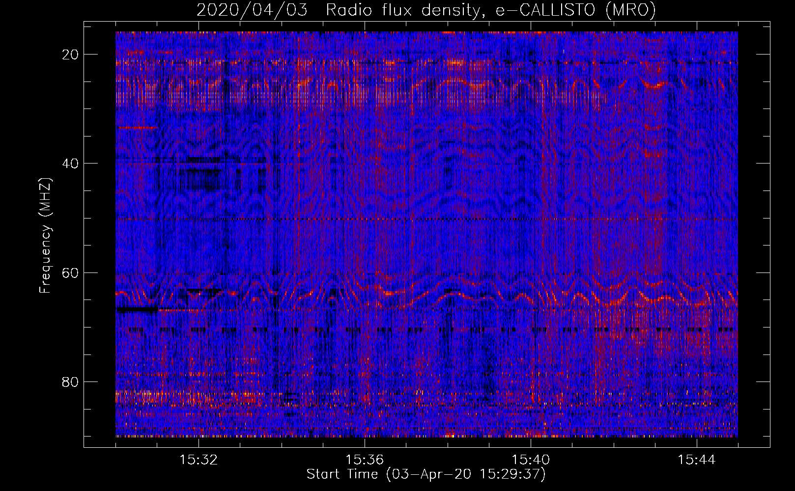The width and height of the screenshot is (795, 491).
Task: Click the 15:40 time tick label
Action: click(531, 460)
